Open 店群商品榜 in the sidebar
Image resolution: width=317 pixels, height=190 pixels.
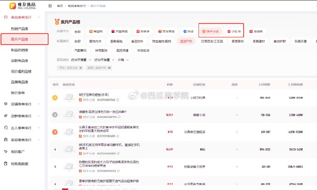pos(19,61)
